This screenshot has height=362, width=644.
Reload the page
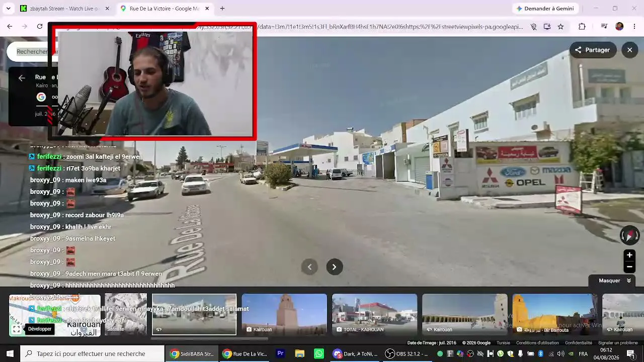click(x=40, y=27)
